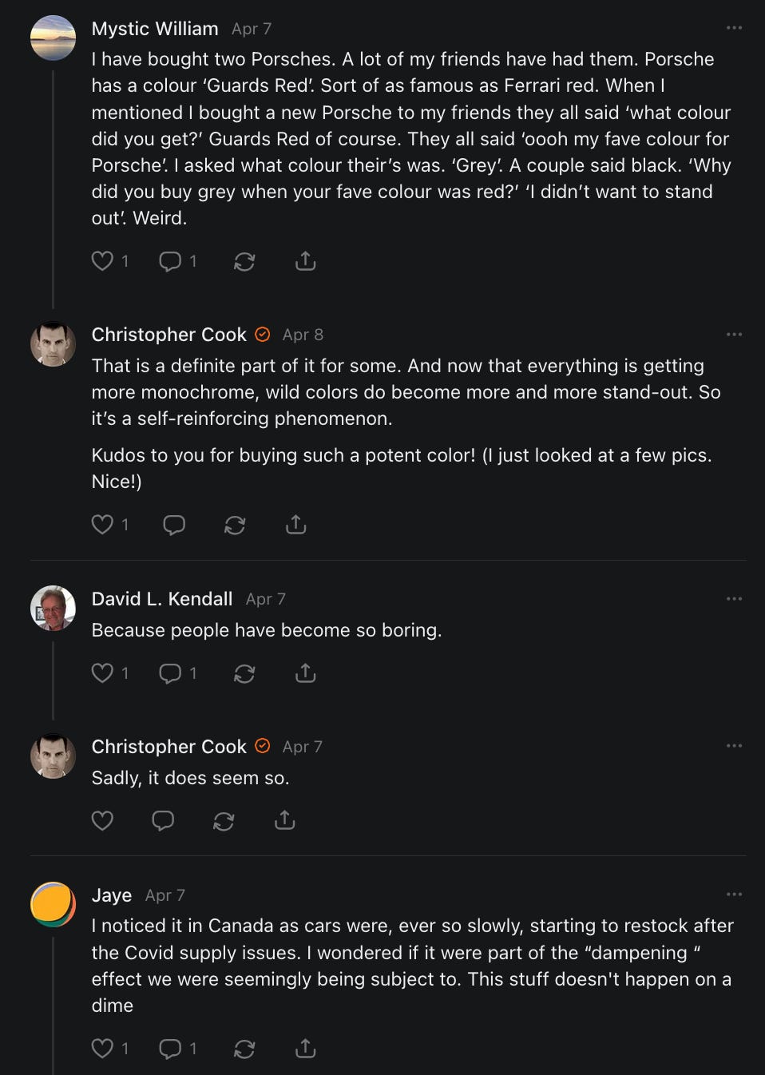Like Christopher Cook's Apr 8 reply
The image size is (765, 1075).
point(102,525)
